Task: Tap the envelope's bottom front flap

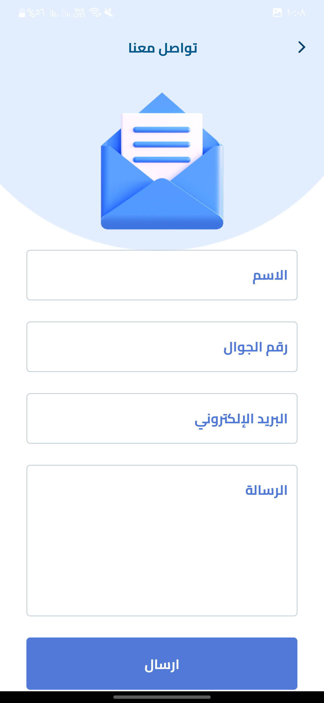Action: coord(162,207)
